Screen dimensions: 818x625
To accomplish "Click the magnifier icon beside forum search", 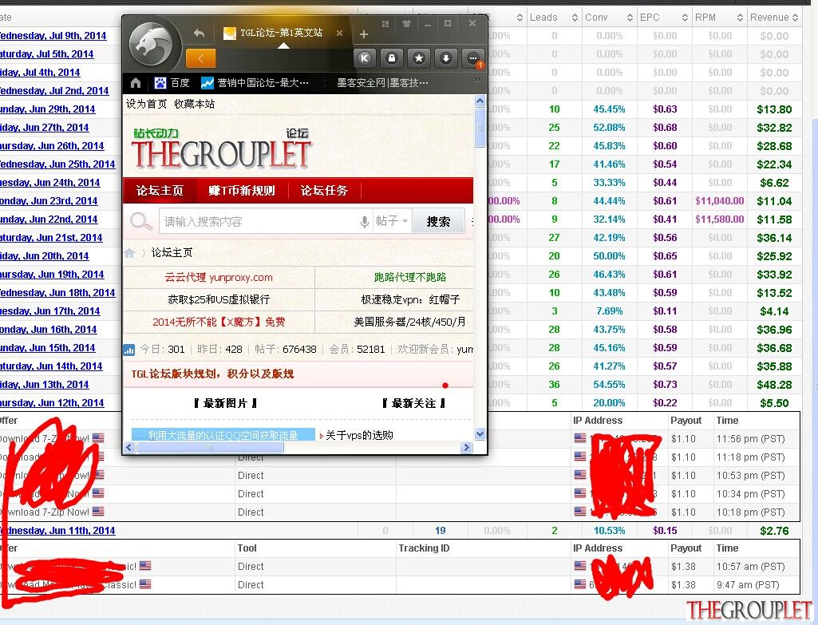I will (x=140, y=221).
